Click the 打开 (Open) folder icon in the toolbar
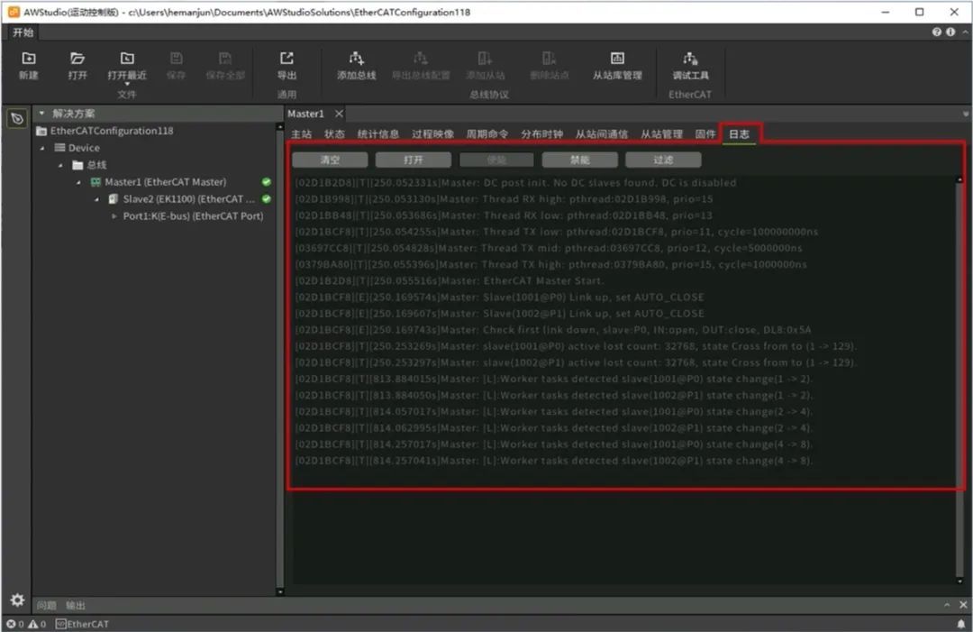Viewport: 973px width, 632px height. point(77,59)
